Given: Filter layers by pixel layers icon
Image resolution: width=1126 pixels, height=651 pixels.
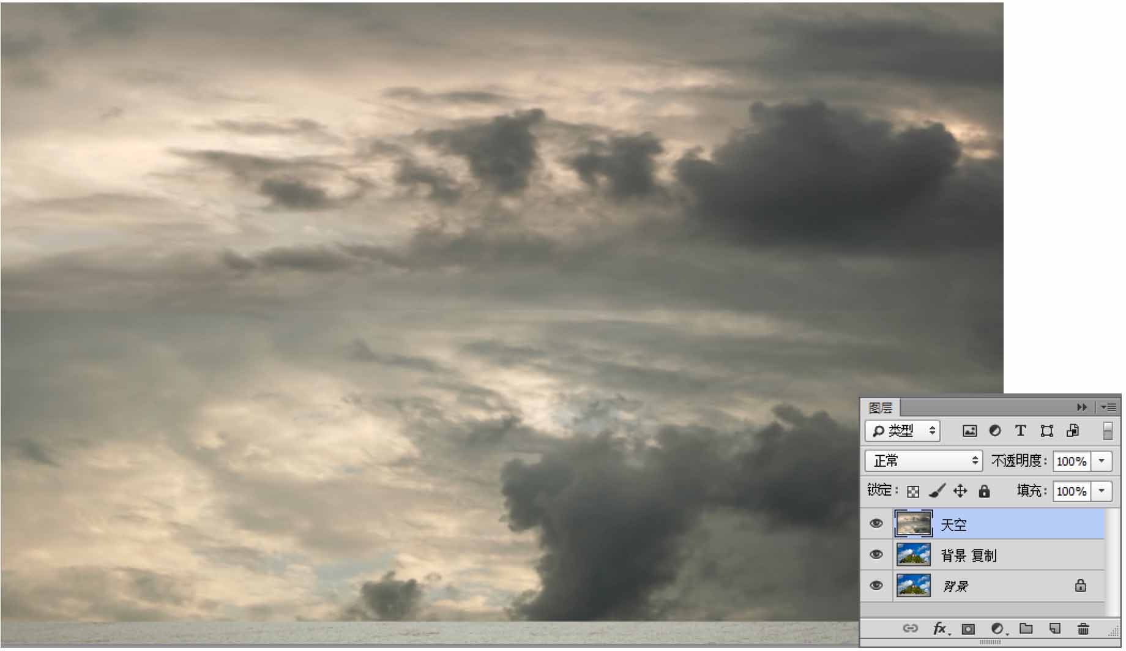Looking at the screenshot, I should pyautogui.click(x=969, y=431).
